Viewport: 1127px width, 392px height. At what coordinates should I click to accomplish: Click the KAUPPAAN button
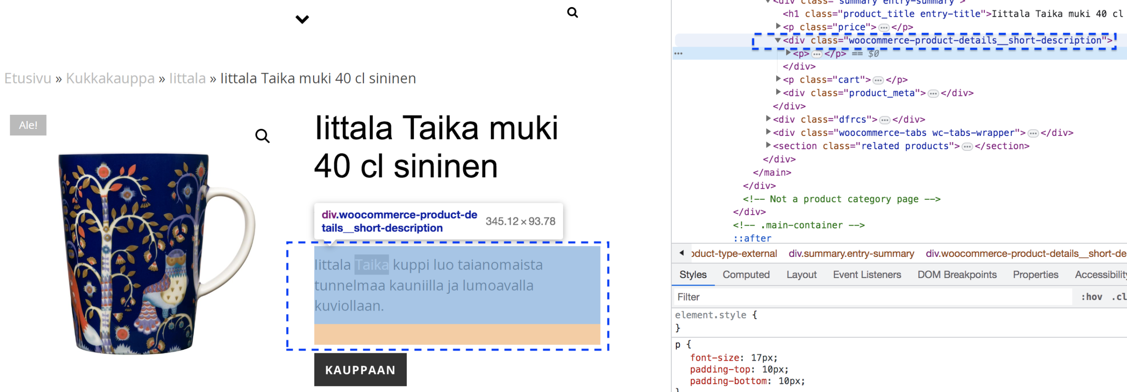pos(360,370)
